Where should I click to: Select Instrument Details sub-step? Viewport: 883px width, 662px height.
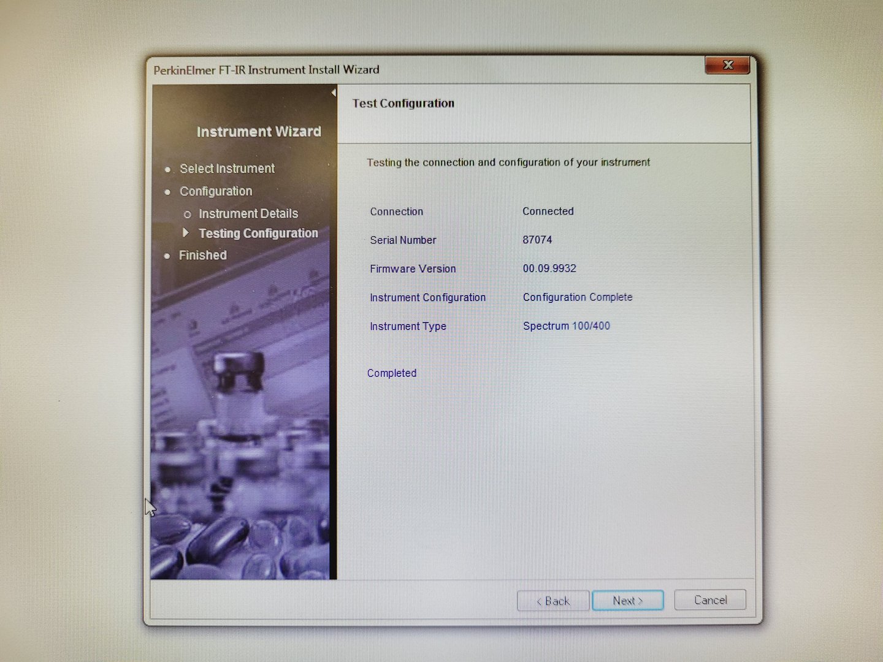click(x=248, y=213)
